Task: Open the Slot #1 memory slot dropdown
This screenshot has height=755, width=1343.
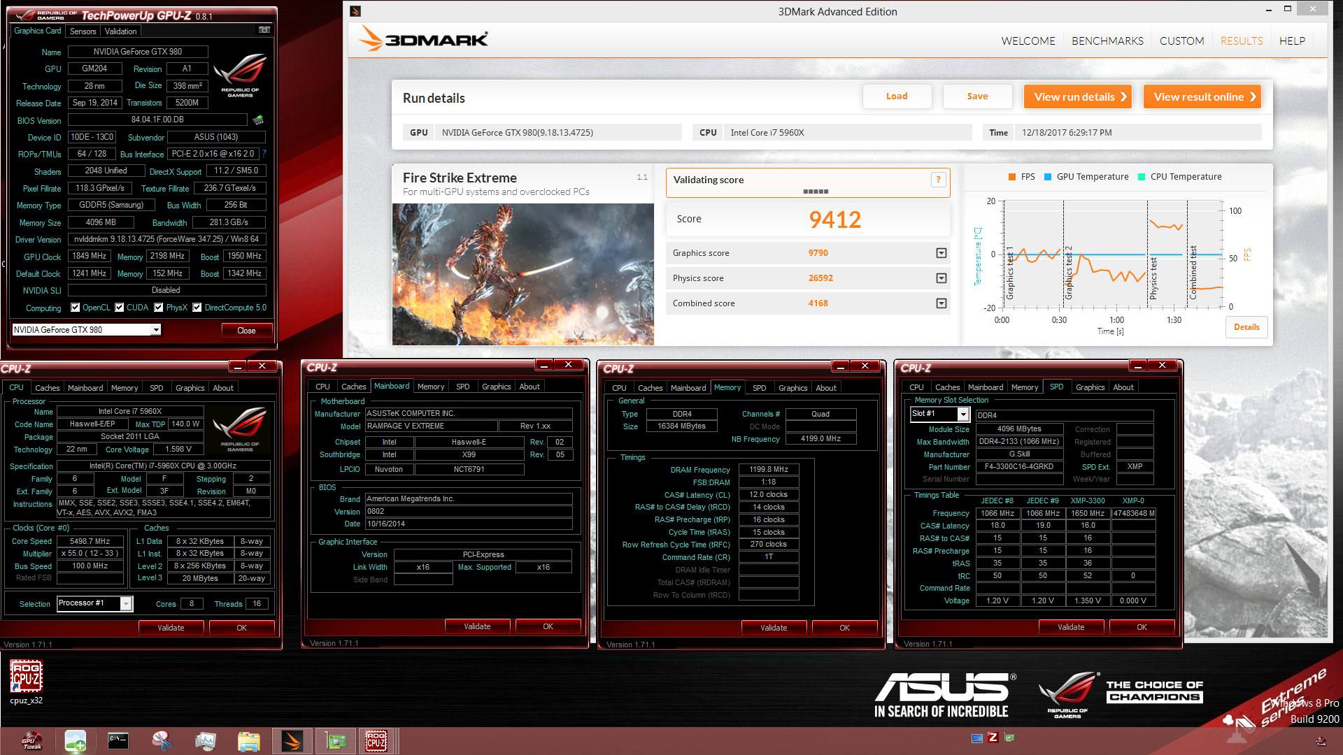Action: click(963, 415)
